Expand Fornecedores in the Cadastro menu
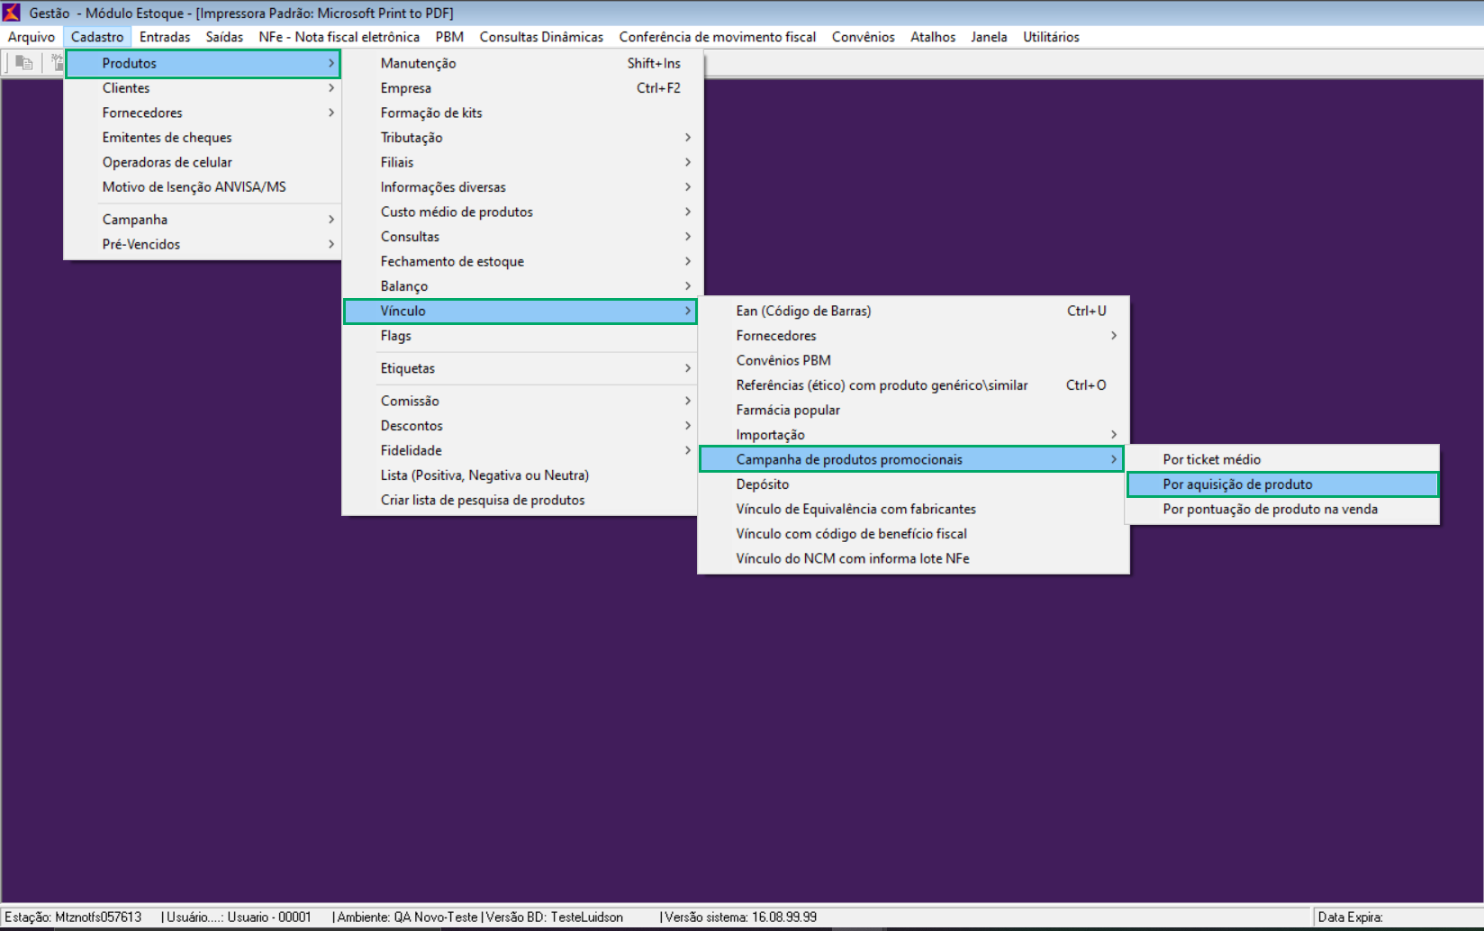Image resolution: width=1484 pixels, height=931 pixels. click(203, 113)
